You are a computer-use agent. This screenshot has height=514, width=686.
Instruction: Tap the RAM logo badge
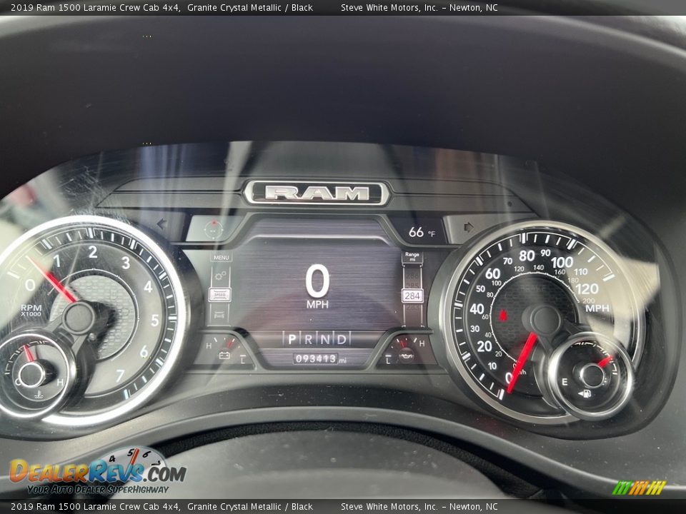coord(317,193)
